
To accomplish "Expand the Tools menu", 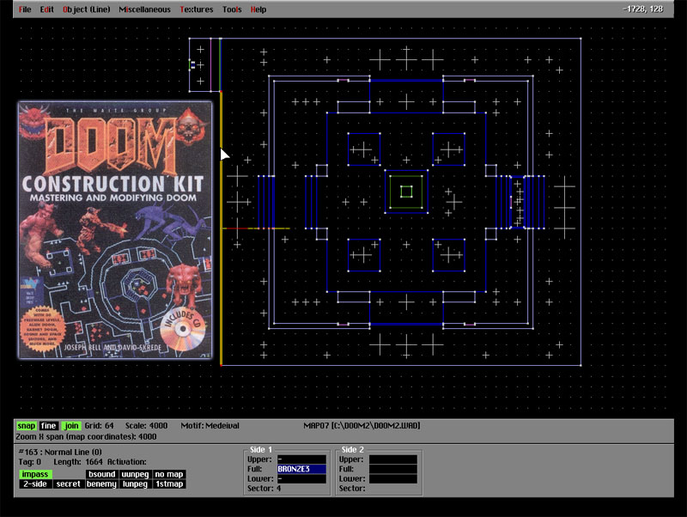I will pos(232,9).
